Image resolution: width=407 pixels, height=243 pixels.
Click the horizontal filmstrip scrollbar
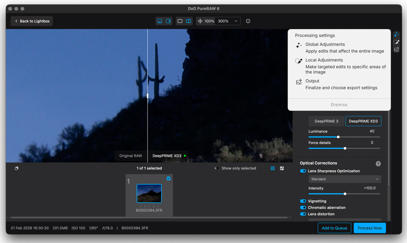point(149,217)
